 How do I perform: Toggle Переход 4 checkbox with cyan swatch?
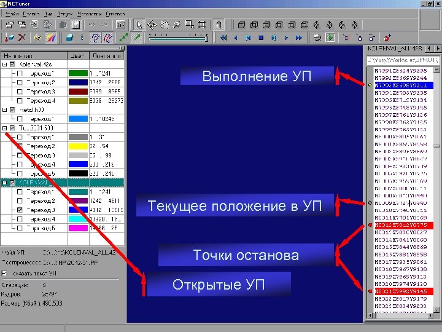(x=20, y=219)
